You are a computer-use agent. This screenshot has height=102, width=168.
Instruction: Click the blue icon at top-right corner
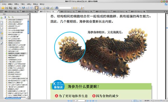click(166, 4)
